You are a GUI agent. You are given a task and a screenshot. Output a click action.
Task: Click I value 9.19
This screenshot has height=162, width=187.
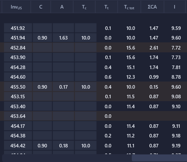coord(176,146)
